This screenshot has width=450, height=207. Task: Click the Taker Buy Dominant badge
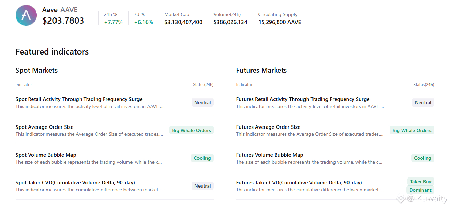420,186
